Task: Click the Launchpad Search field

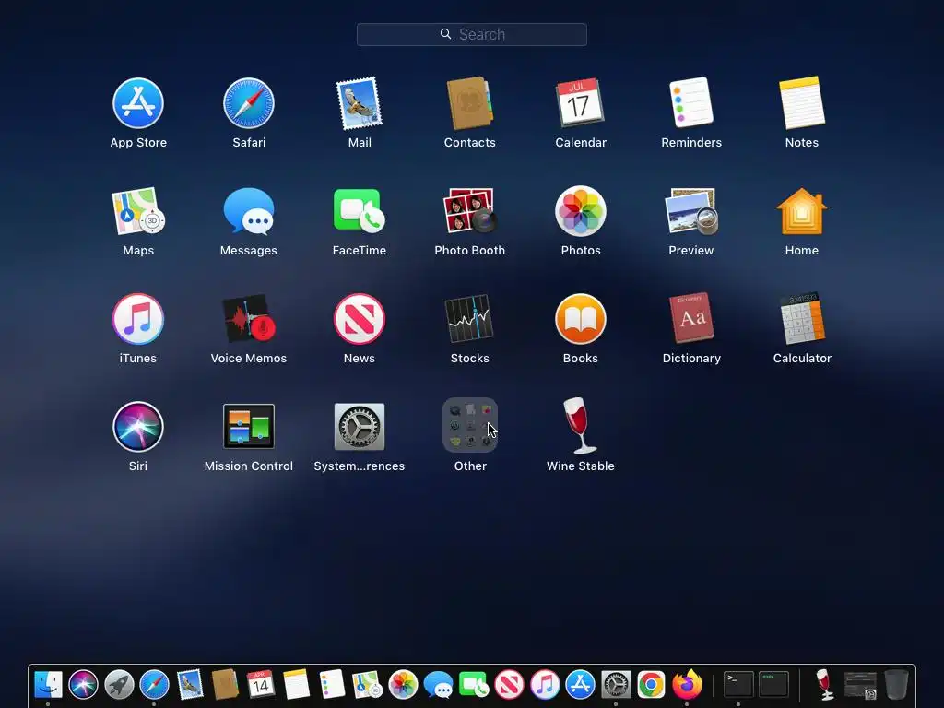Action: [471, 34]
